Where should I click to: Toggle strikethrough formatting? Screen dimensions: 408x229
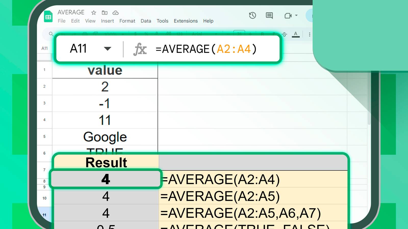coord(284,34)
